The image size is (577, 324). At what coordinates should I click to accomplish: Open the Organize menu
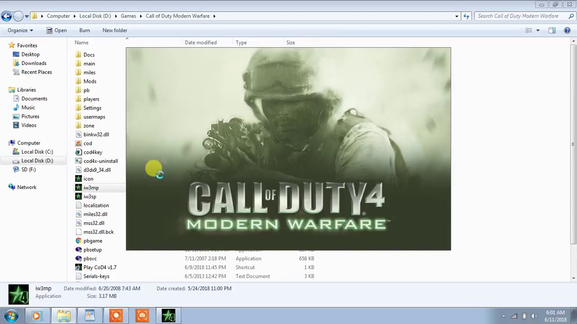click(20, 30)
